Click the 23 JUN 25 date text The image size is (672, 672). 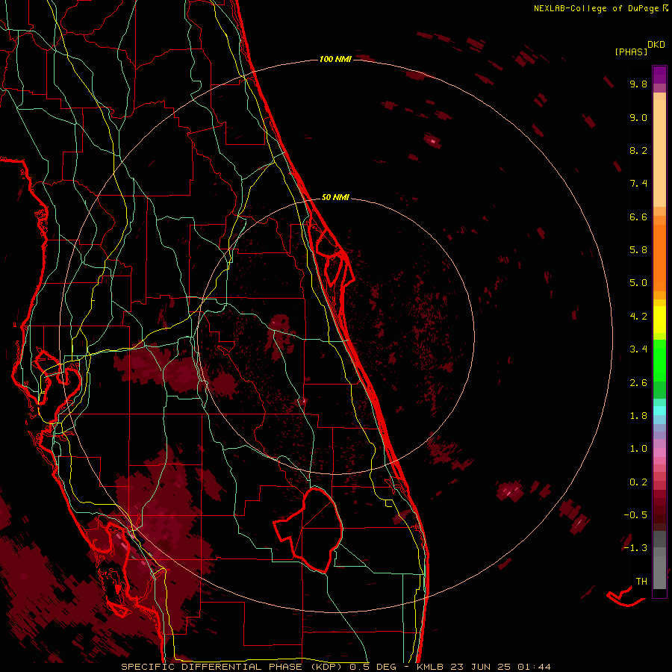[x=480, y=667]
